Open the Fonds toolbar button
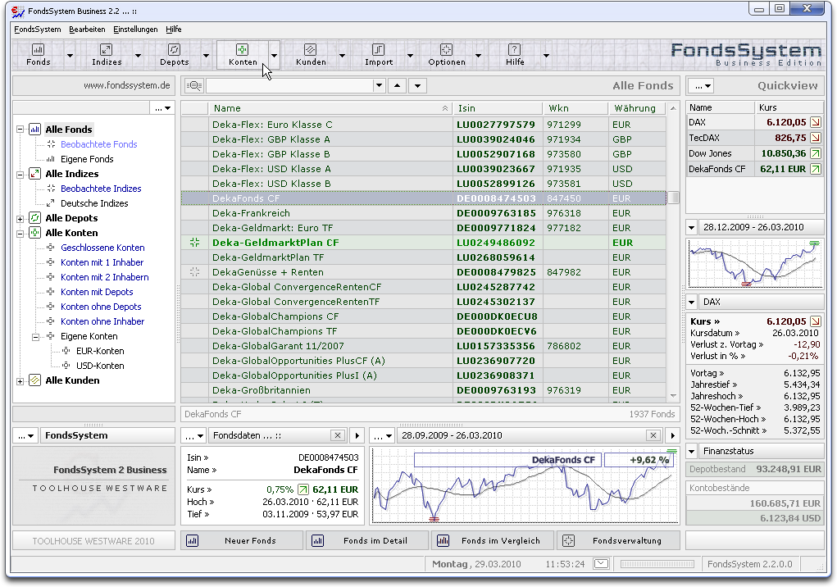Viewport: 837px width, 587px height. coord(39,55)
